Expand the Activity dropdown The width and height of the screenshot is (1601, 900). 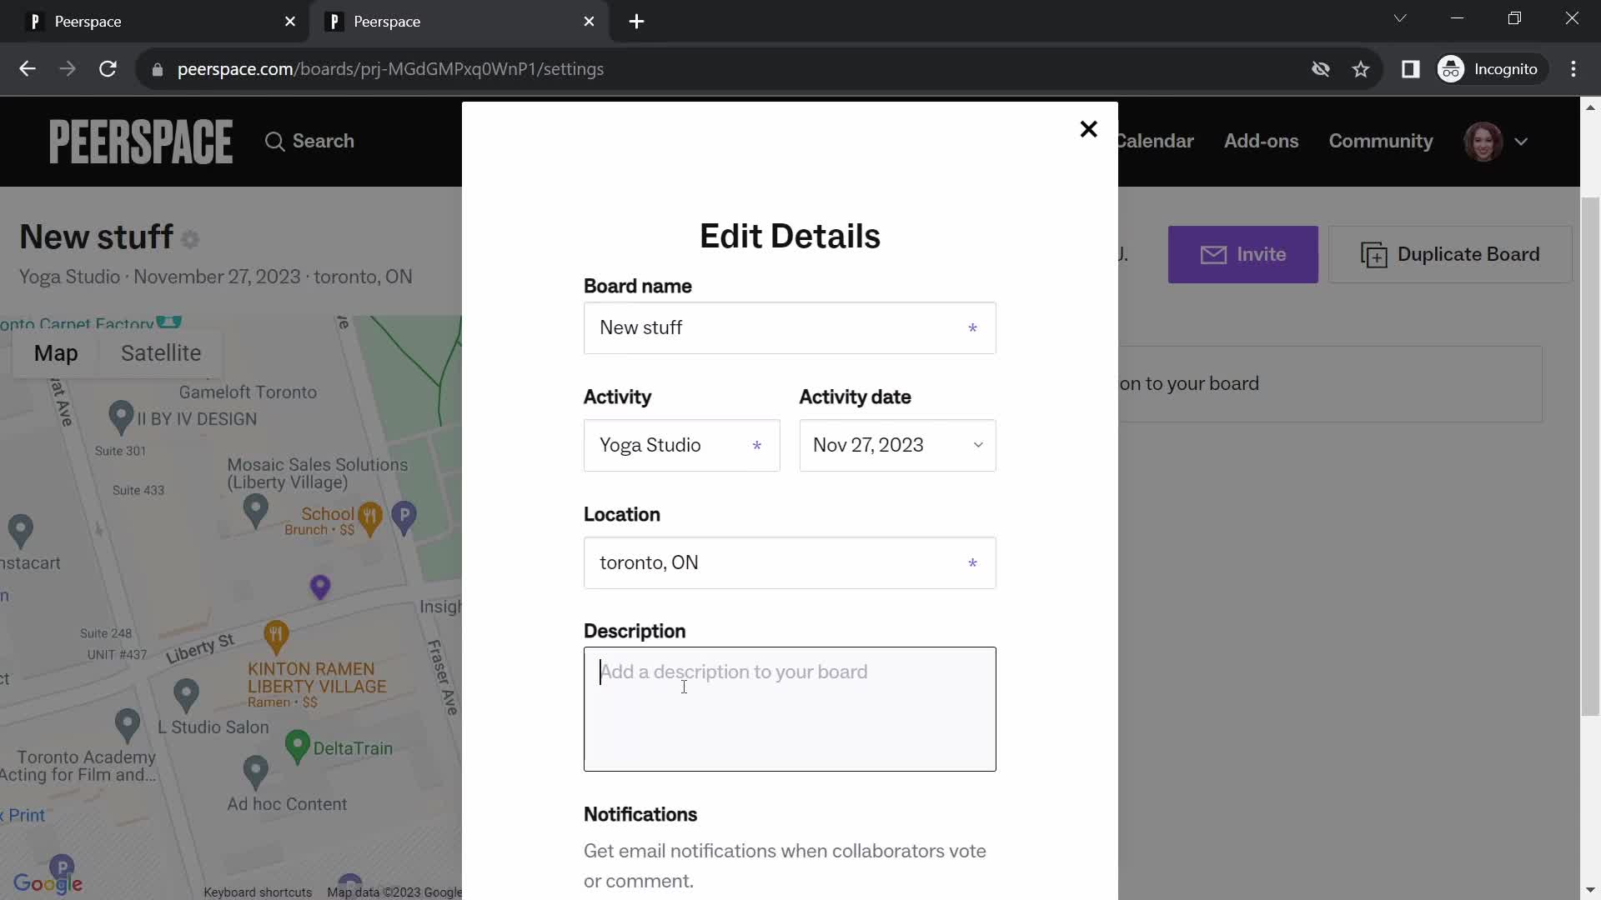(x=682, y=444)
